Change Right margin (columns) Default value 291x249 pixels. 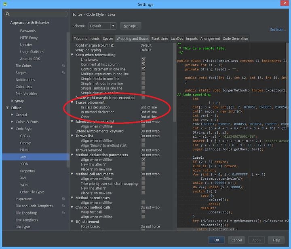coord(146,45)
